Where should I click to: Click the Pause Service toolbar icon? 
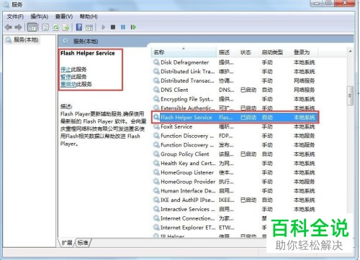123,27
